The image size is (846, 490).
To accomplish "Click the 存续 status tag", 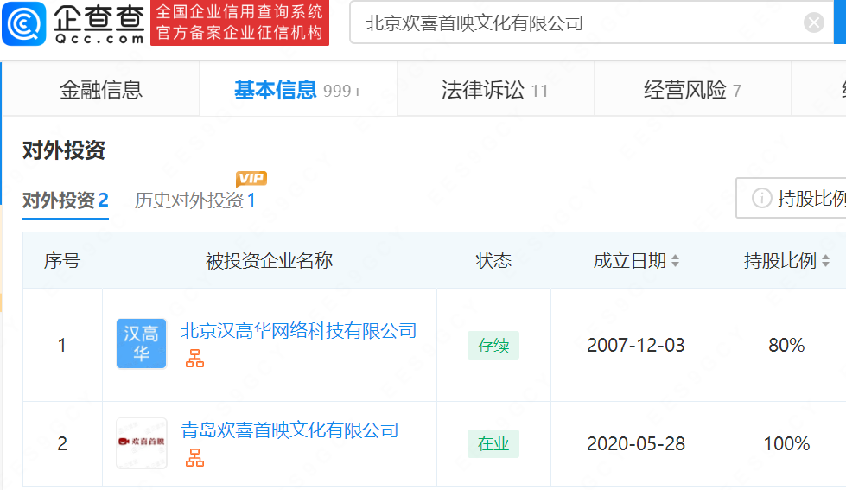I will coord(493,346).
